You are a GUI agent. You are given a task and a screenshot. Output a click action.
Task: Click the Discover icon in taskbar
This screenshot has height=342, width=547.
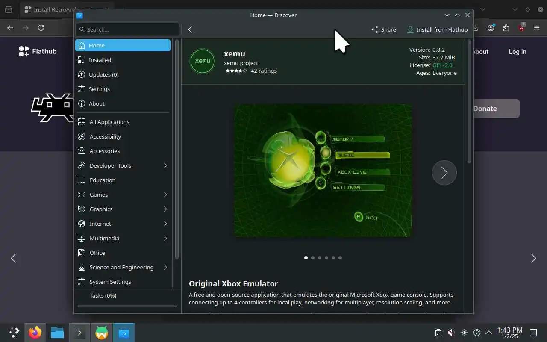click(124, 333)
